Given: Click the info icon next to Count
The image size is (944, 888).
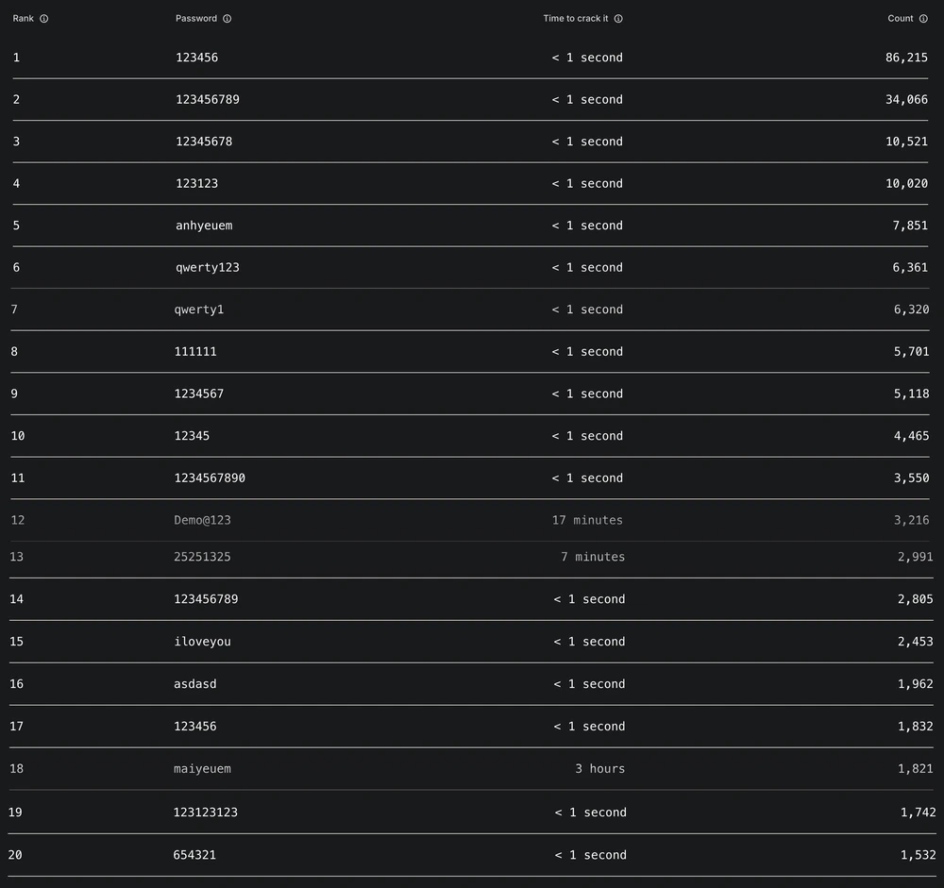Looking at the screenshot, I should point(923,19).
